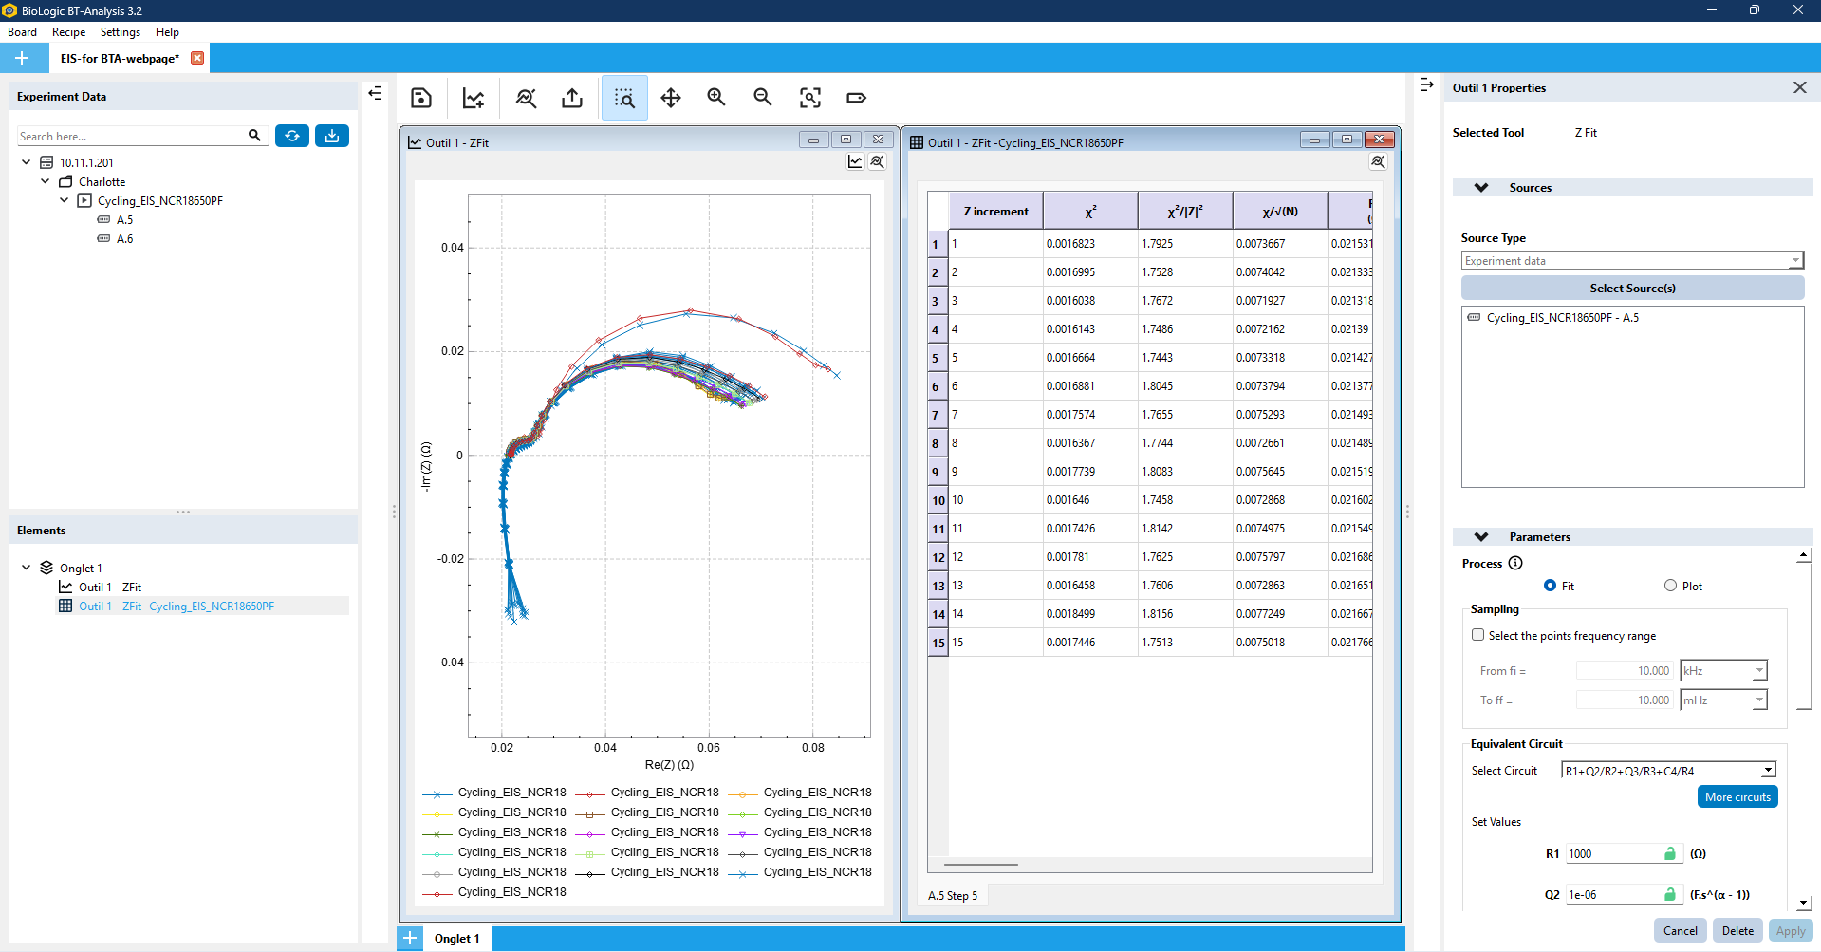Refresh the experiment data list
Screen dimensions: 1821x952
(292, 136)
